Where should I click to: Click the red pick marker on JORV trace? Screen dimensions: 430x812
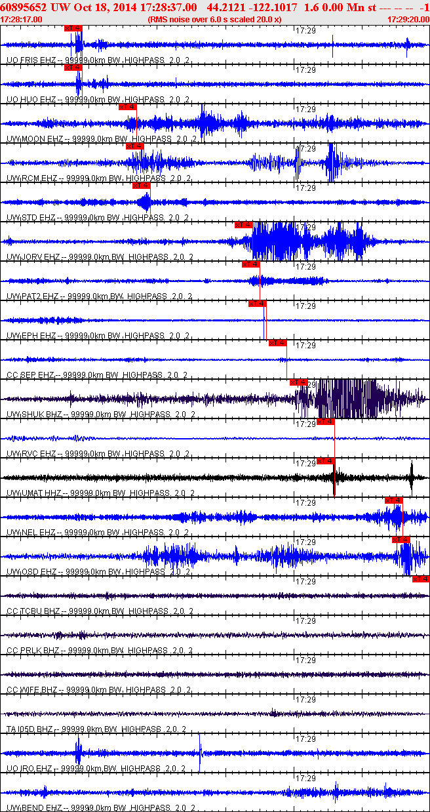[243, 225]
